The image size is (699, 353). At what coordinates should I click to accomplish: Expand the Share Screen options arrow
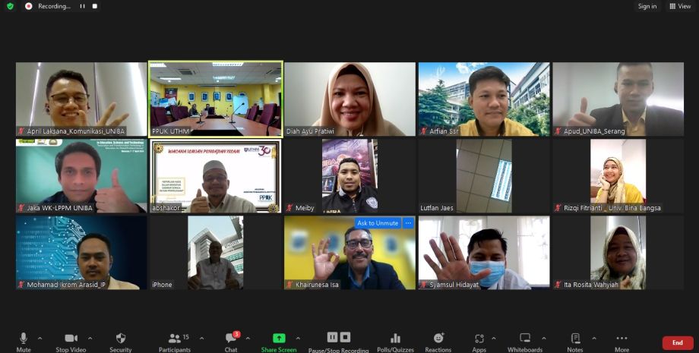pyautogui.click(x=298, y=339)
